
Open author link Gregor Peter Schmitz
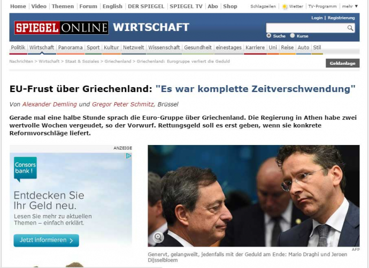point(124,104)
